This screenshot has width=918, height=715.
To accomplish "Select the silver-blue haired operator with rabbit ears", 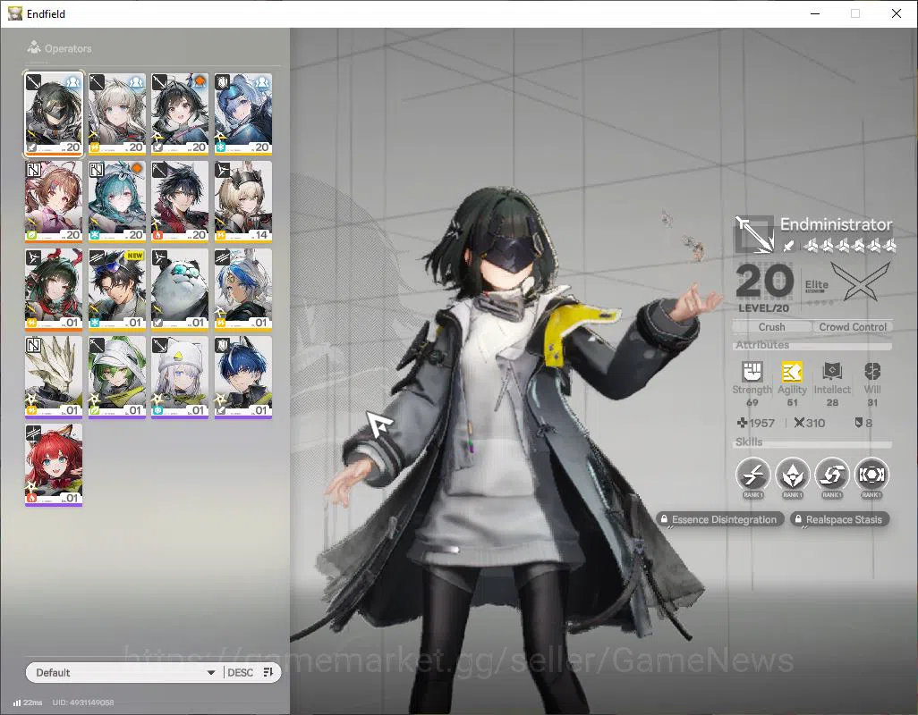I will pos(243,290).
